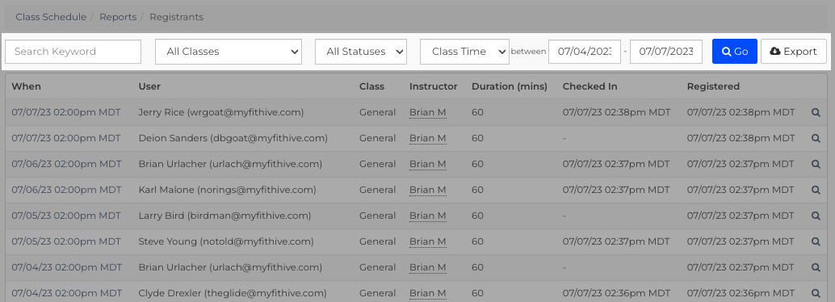The image size is (835, 302).
Task: Open magnifier icon for Larry Bird row
Action: [x=816, y=216]
